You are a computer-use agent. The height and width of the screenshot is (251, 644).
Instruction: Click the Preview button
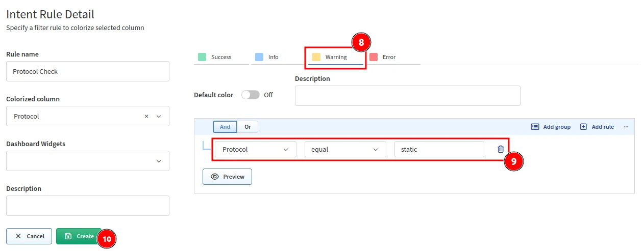pyautogui.click(x=228, y=177)
